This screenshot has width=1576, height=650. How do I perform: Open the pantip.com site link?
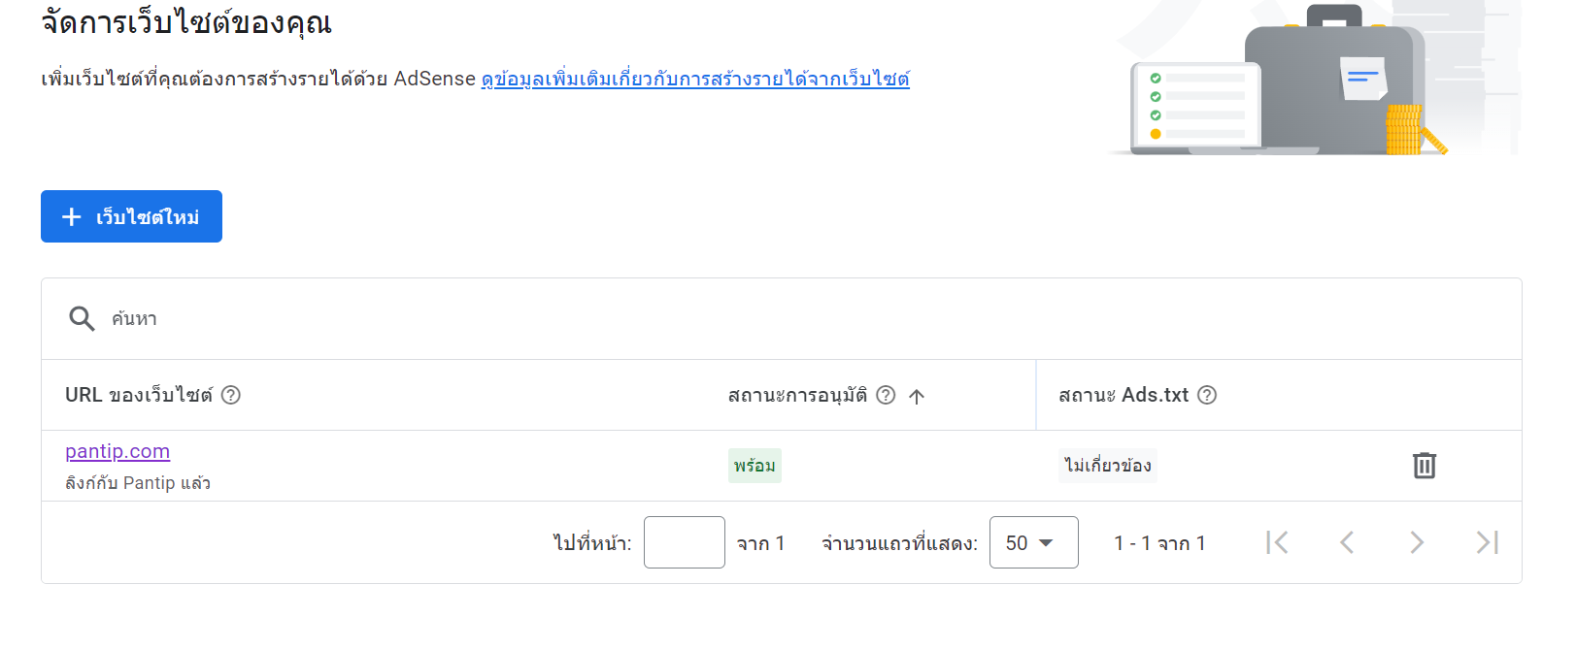click(x=117, y=451)
